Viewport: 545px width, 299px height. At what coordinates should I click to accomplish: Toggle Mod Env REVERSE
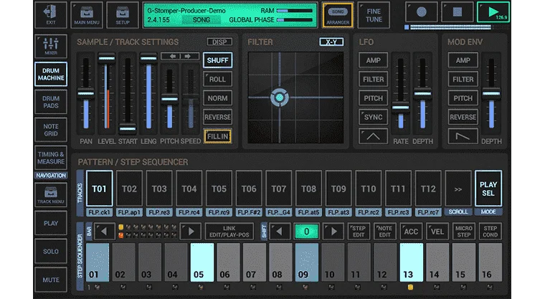click(463, 117)
